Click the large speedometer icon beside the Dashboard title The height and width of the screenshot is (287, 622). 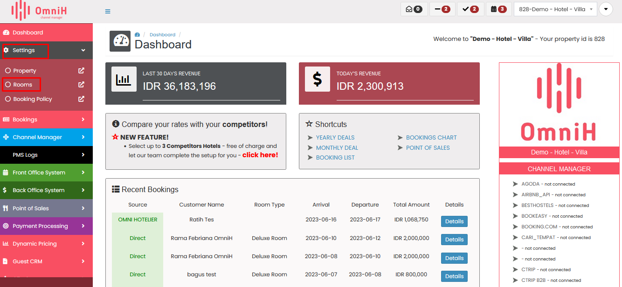[x=120, y=41]
